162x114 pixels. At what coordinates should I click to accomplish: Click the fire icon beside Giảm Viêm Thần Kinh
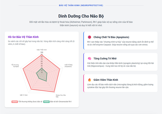[89, 80]
